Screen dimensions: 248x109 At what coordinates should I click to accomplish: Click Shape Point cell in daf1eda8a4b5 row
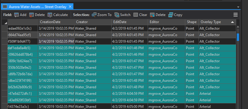coord(192,48)
